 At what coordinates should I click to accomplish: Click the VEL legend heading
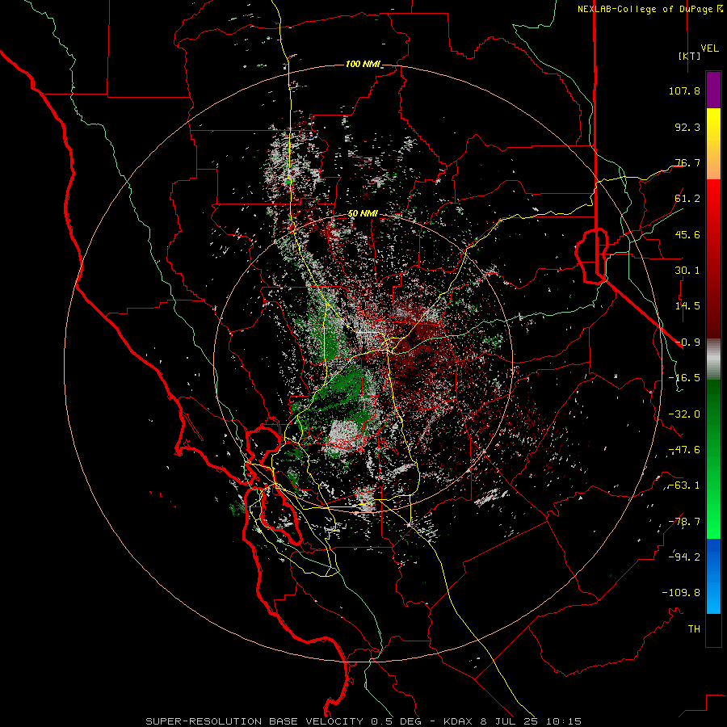point(709,48)
